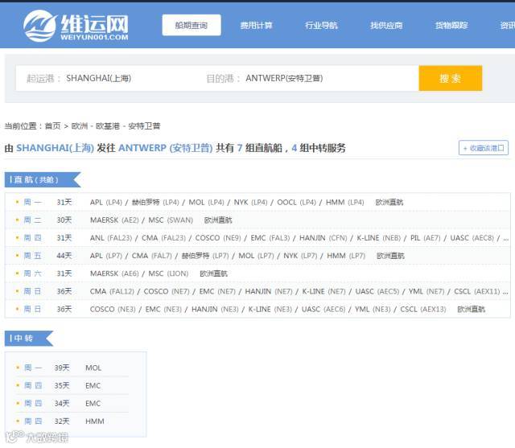515x448 pixels.
Task: Click CSCL (AEX11) carrier text
Action: click(477, 291)
